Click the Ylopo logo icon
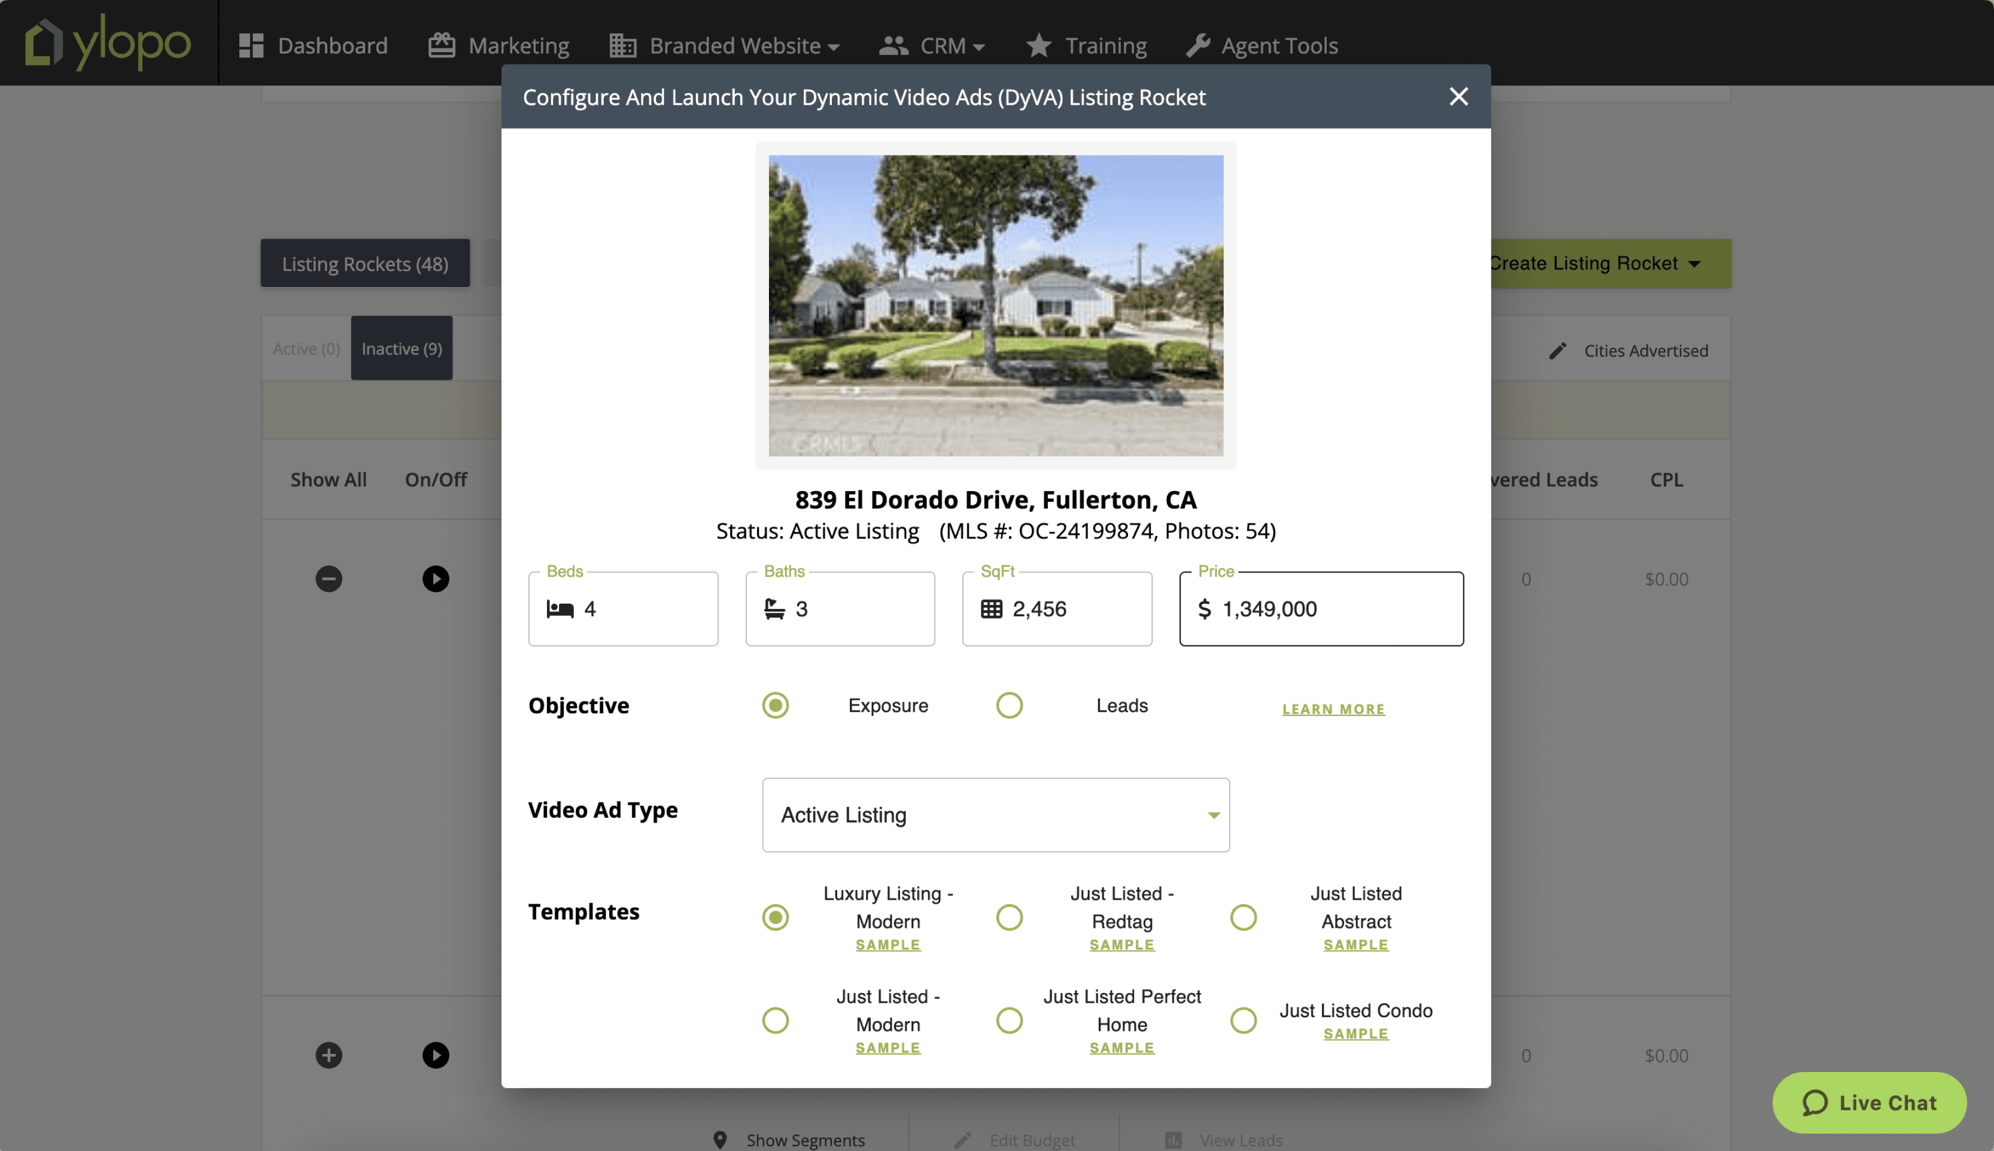 (x=44, y=42)
